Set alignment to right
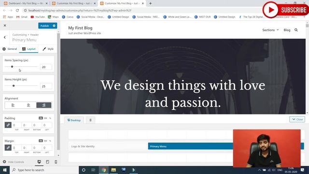 44,105
